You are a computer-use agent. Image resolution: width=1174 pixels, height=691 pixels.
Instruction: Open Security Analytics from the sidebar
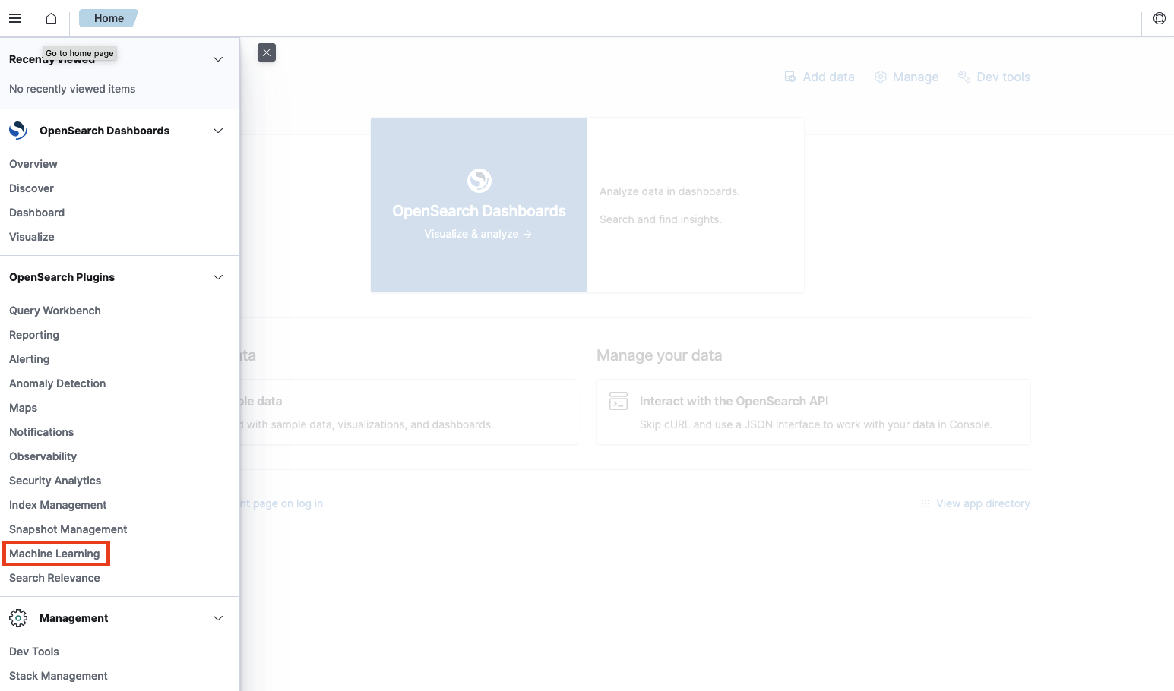55,480
